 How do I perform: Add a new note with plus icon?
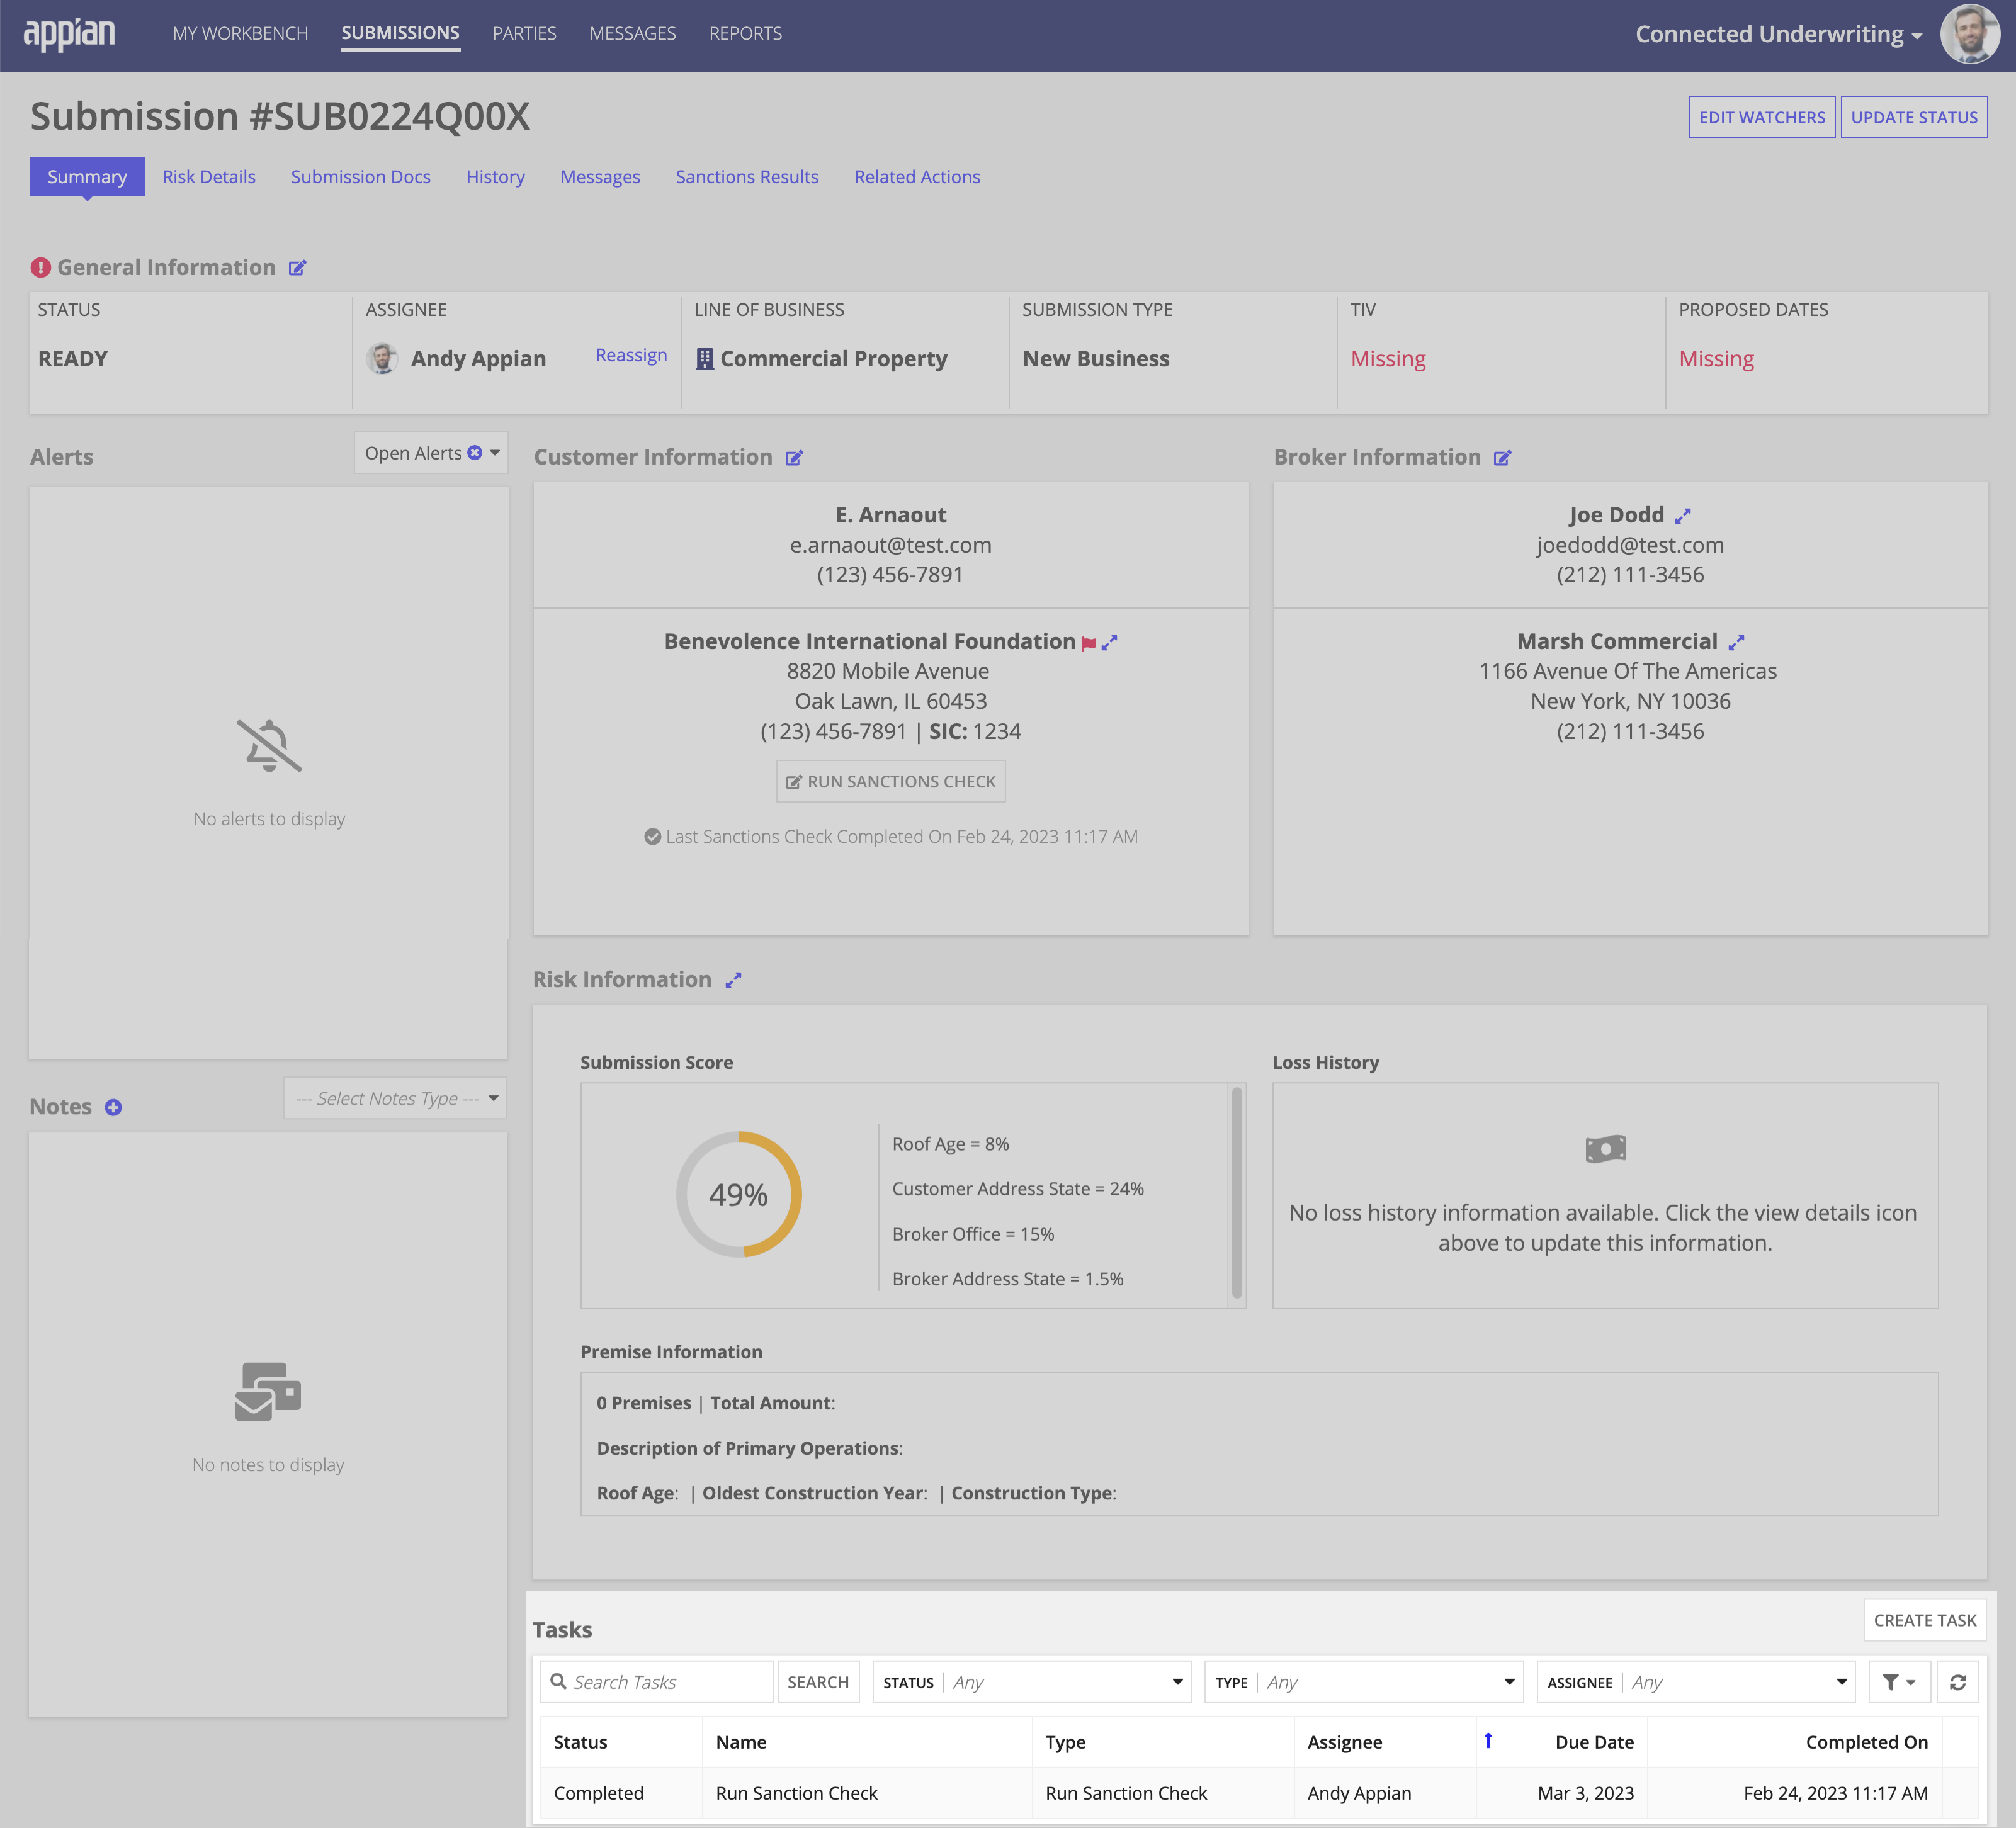113,1107
